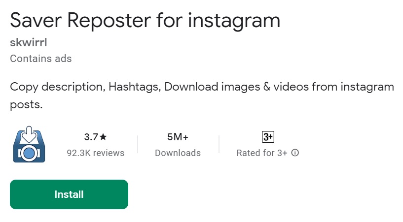
Task: Click the word posts. in description
Action: coord(26,104)
